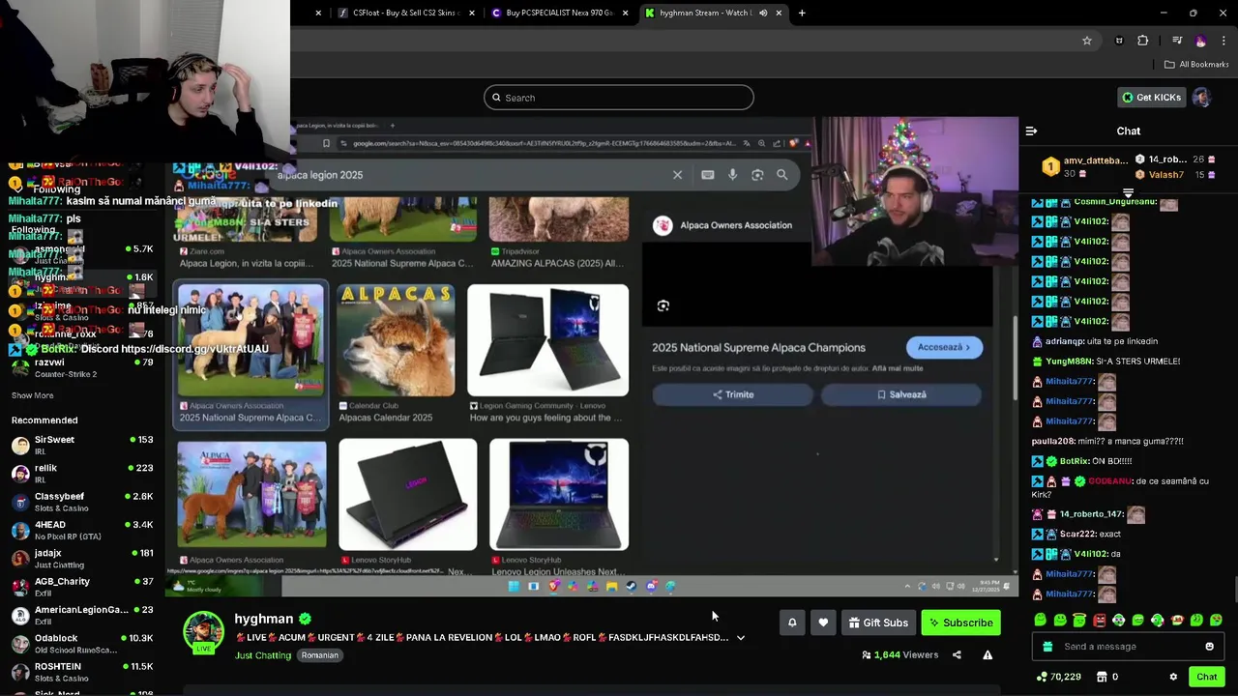
Task: Bookmark this page with the star icon
Action: [1087, 41]
